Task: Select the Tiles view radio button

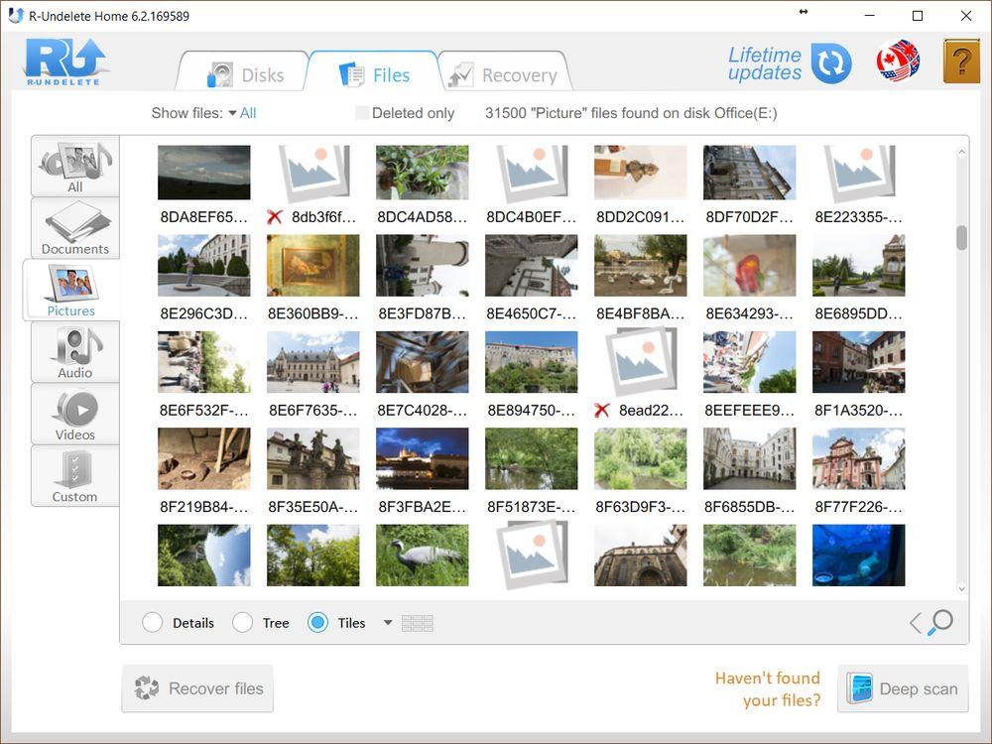Action: coord(317,623)
